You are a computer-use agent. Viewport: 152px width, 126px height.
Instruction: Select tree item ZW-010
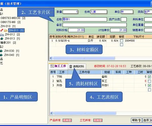(8, 26)
